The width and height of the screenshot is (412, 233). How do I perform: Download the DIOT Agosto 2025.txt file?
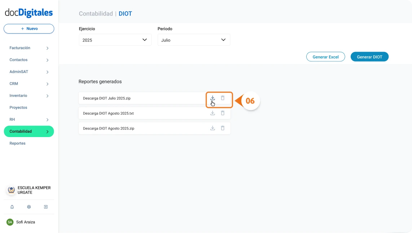(x=212, y=113)
